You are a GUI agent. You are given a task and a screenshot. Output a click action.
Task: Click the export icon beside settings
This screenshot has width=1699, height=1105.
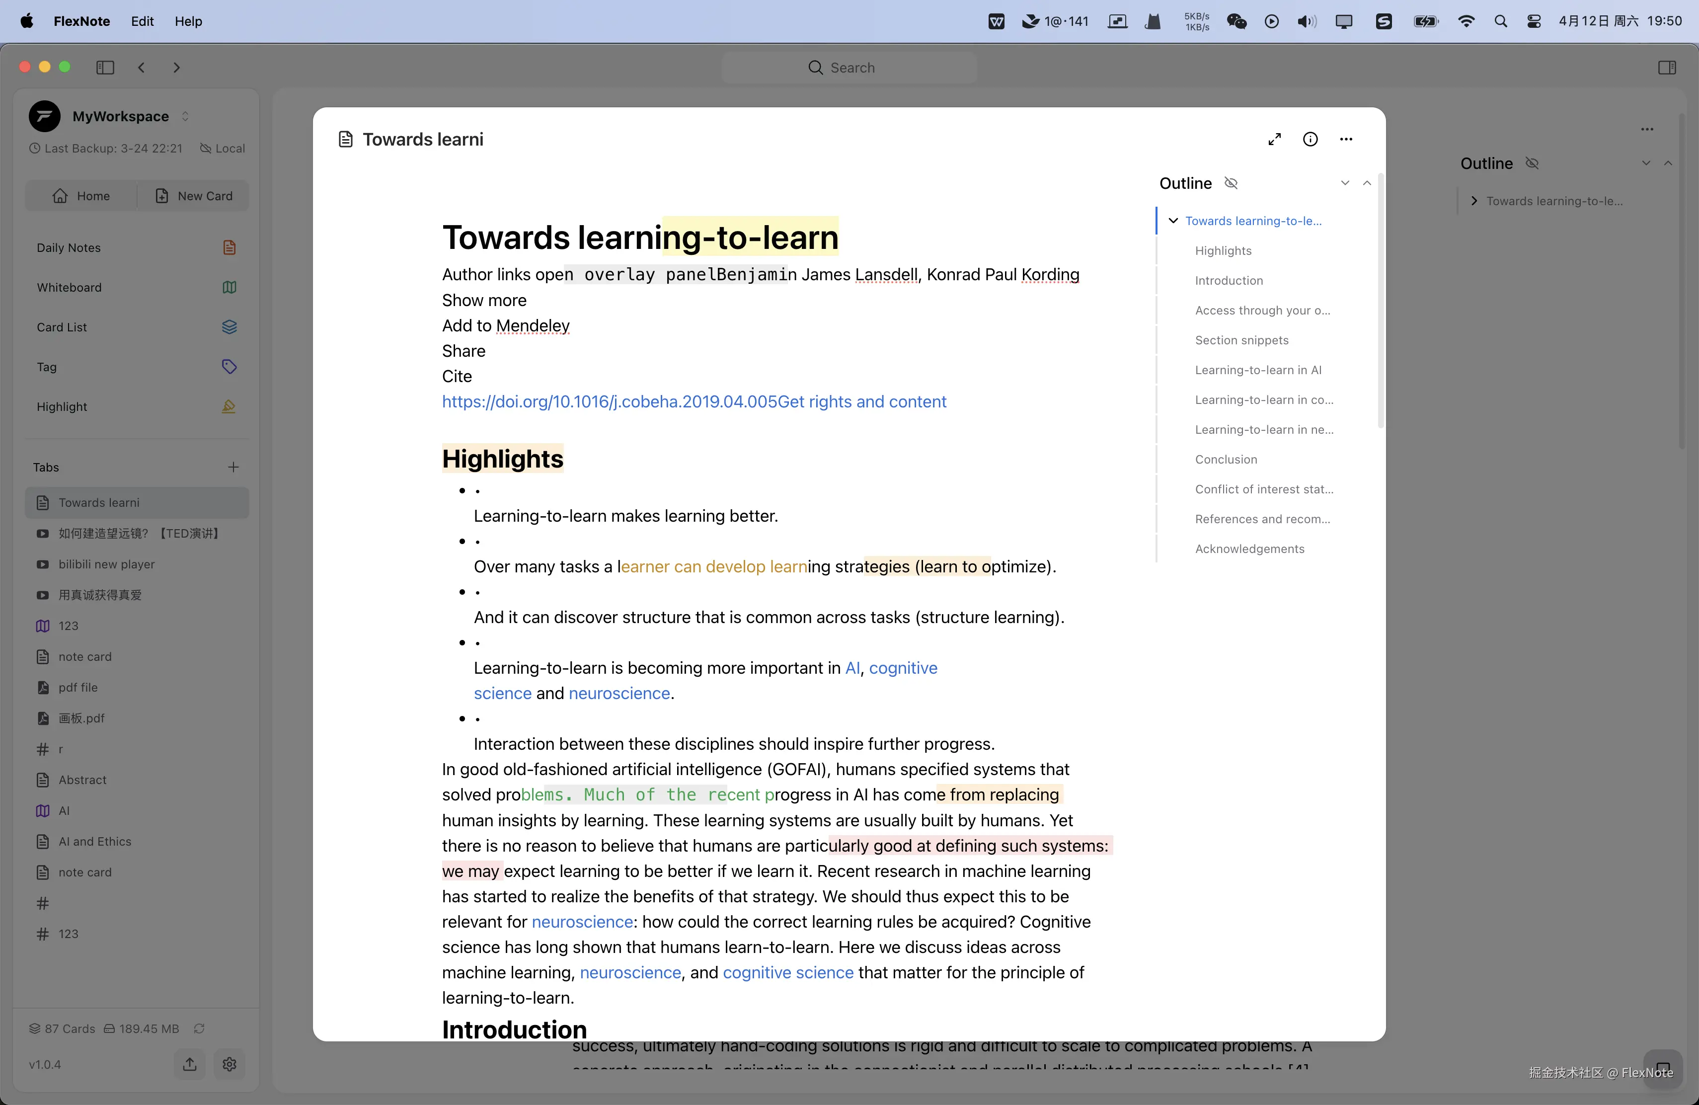[x=189, y=1064]
